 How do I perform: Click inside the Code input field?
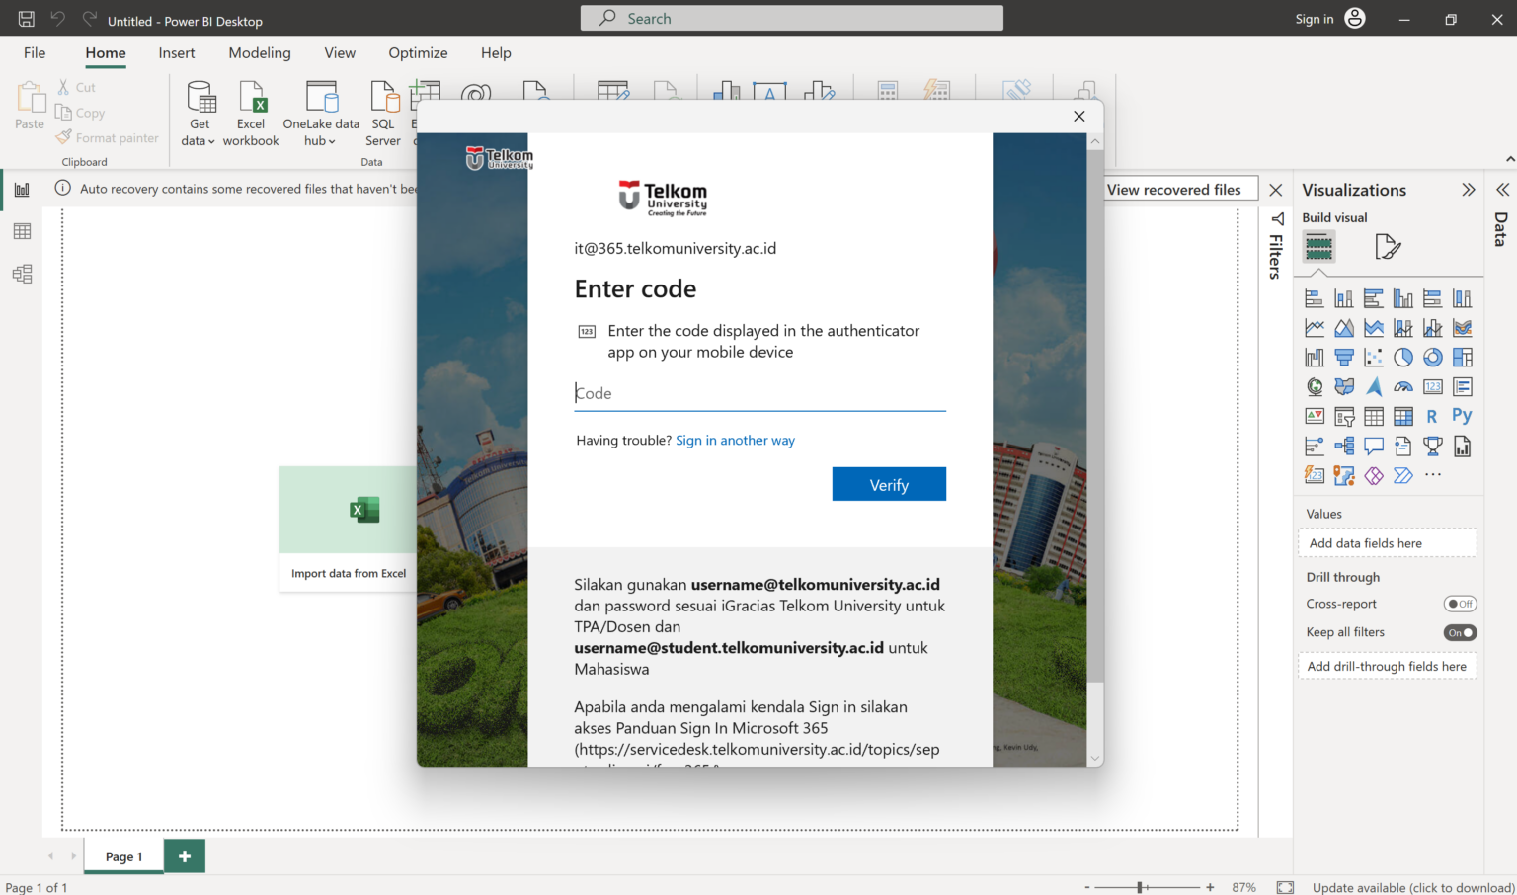(x=691, y=392)
